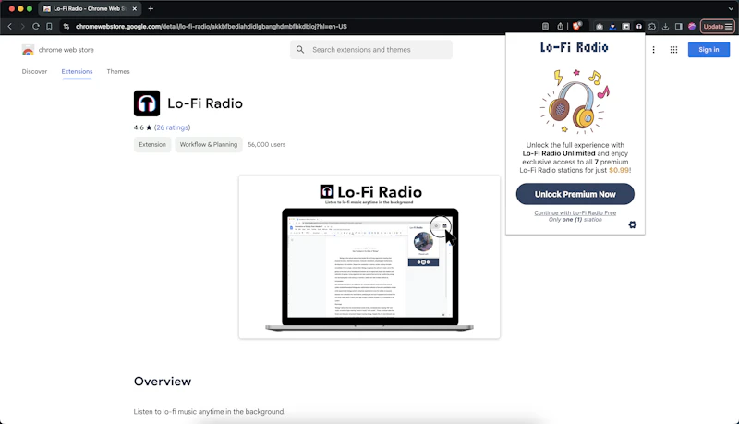The height and width of the screenshot is (424, 739).
Task: Click the blue-hat person extension icon
Action: [x=612, y=27]
